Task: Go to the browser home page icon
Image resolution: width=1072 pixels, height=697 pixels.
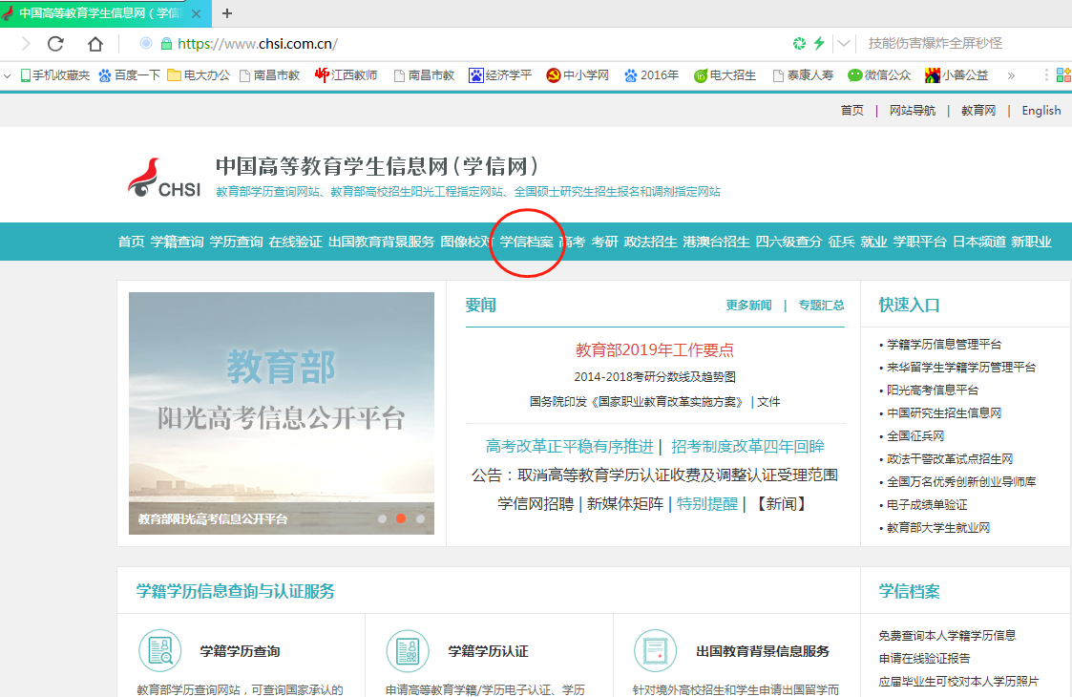Action: (95, 44)
